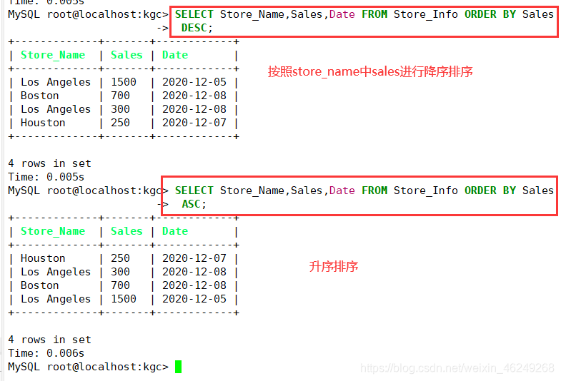Click the 'Sales' header in first table

click(x=126, y=55)
